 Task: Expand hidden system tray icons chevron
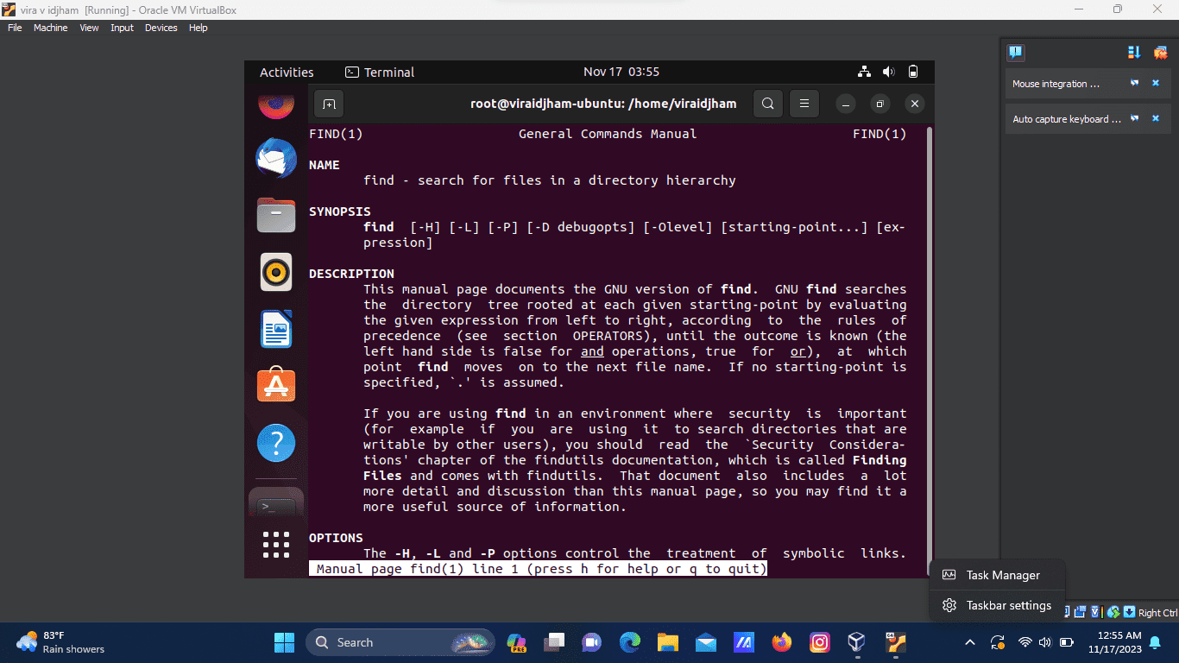tap(969, 642)
